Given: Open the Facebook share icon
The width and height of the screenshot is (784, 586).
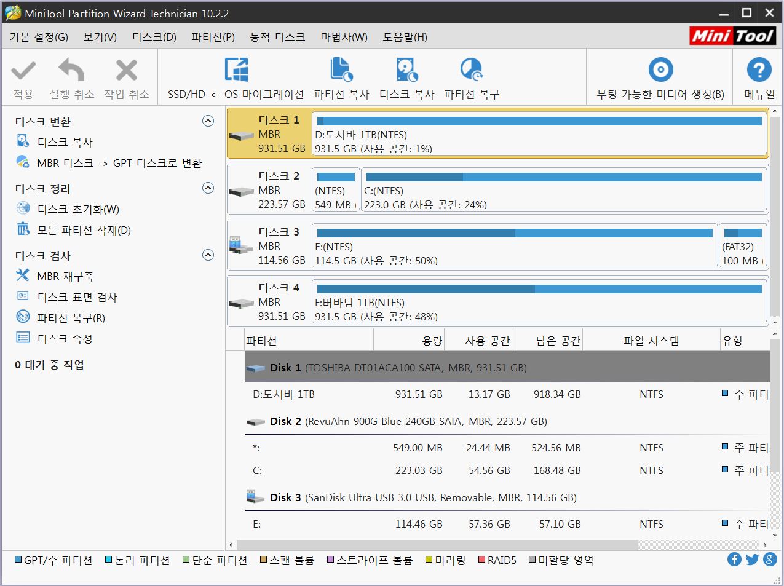Looking at the screenshot, I should pos(734,559).
